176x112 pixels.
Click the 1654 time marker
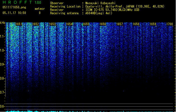[x=69, y=24]
